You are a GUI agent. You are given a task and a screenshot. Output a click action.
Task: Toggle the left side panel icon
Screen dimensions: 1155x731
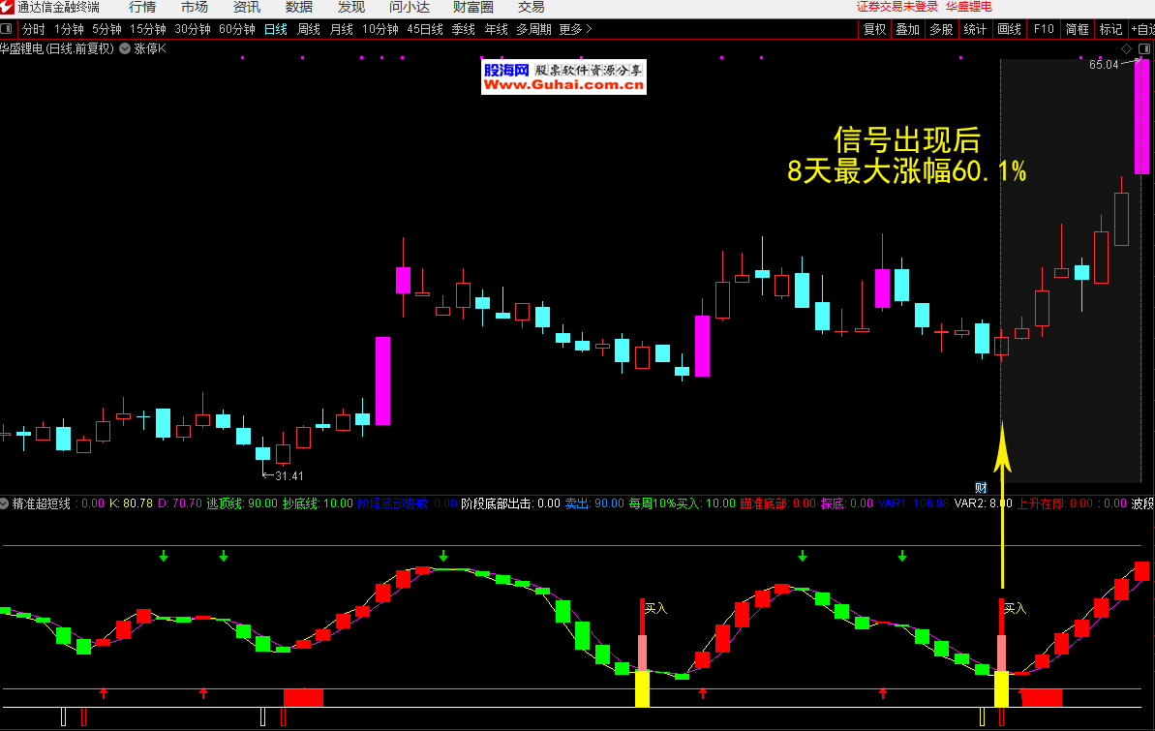[7, 29]
